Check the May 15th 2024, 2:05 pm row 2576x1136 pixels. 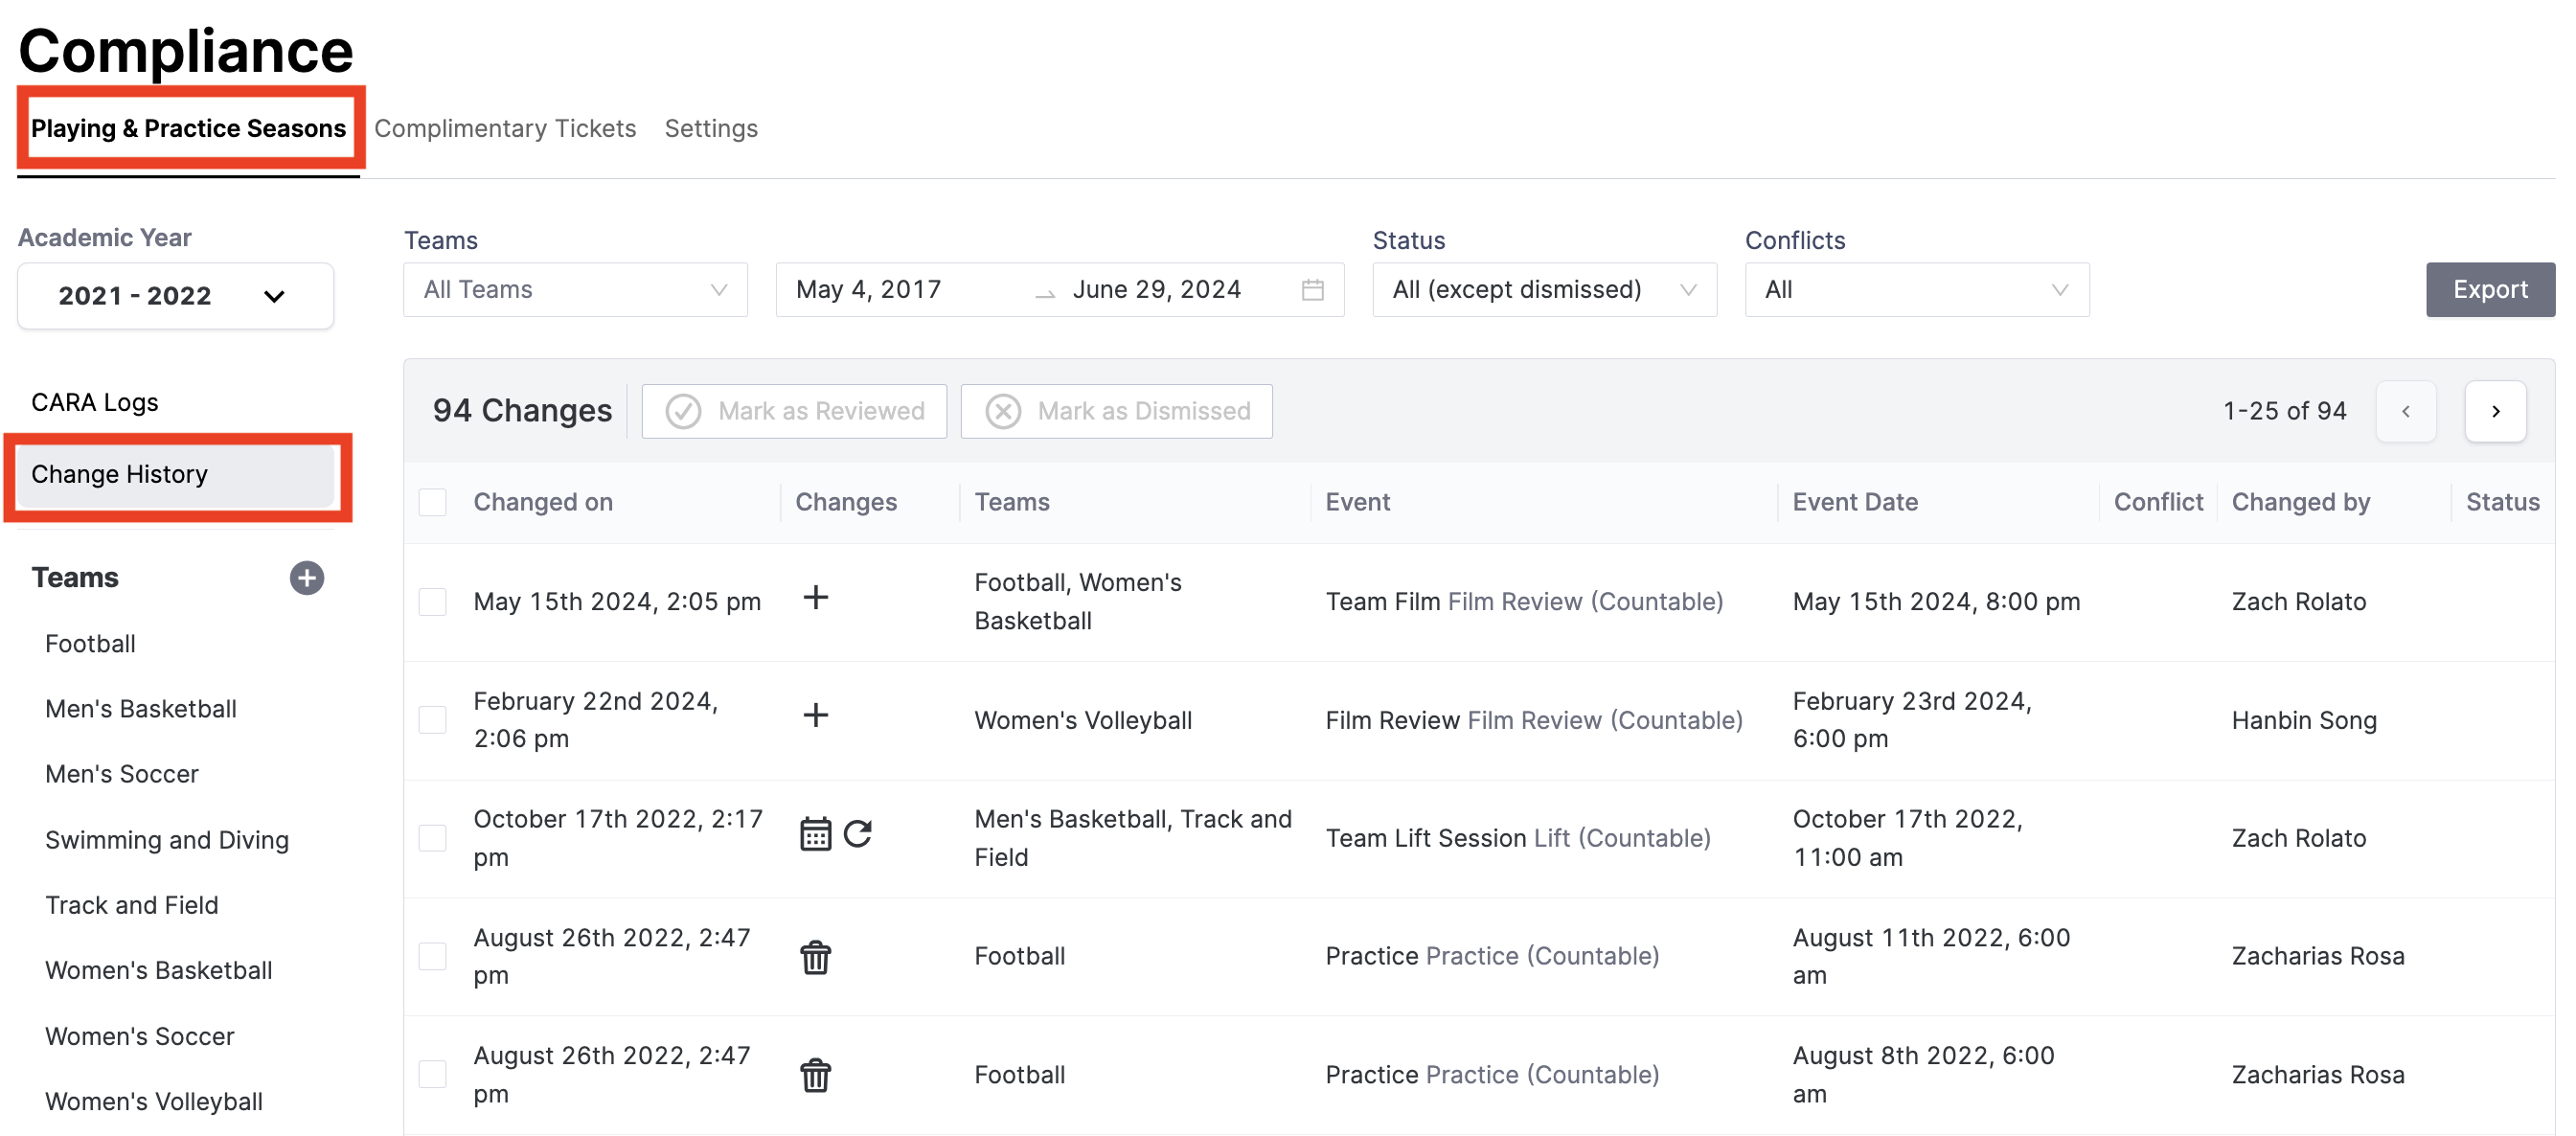[x=433, y=602]
